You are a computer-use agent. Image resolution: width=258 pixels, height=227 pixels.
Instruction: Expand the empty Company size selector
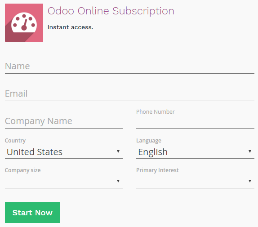tap(64, 181)
